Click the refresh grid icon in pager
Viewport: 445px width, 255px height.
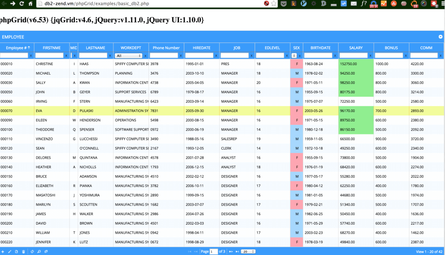32,252
